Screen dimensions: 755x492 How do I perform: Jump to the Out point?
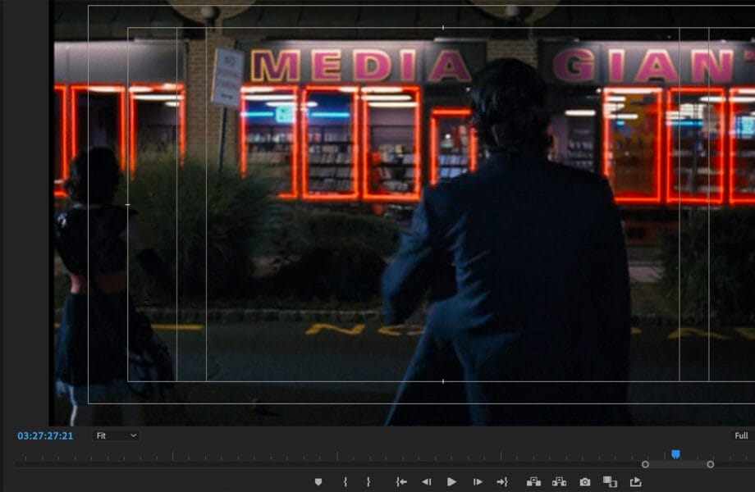point(502,481)
